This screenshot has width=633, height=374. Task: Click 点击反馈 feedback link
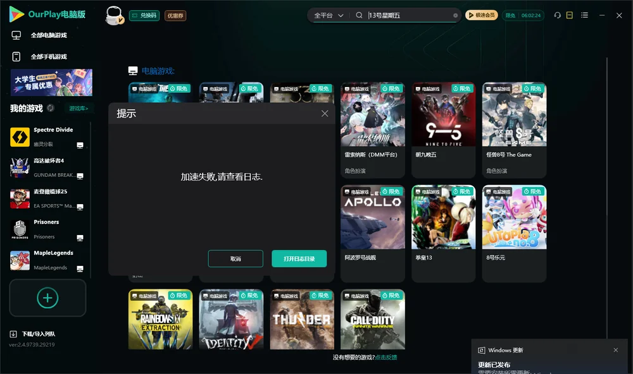coord(386,357)
